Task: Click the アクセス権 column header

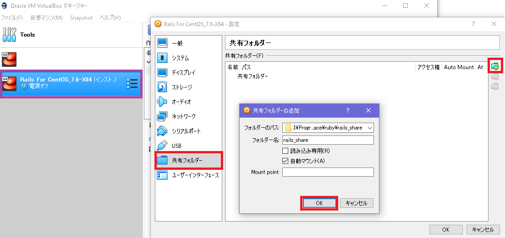Action: [x=428, y=67]
